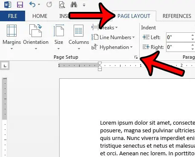
Task: Increase Left indent with up arrow
Action: pyautogui.click(x=192, y=35)
